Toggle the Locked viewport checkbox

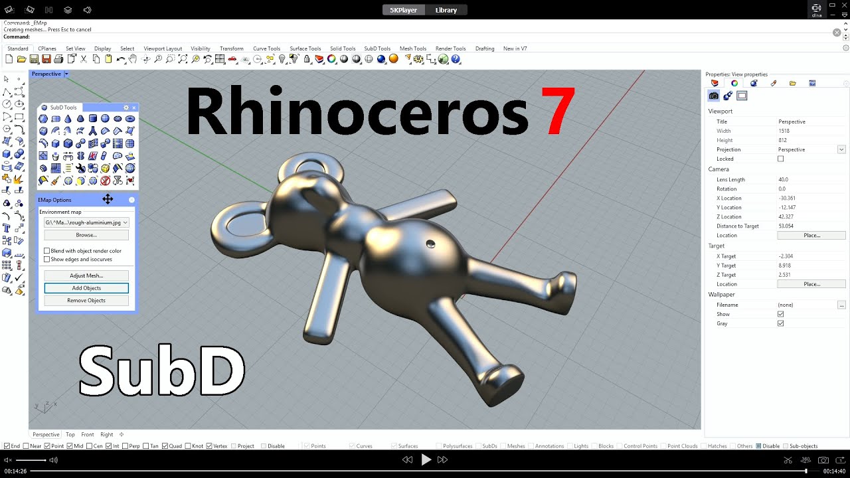click(780, 159)
